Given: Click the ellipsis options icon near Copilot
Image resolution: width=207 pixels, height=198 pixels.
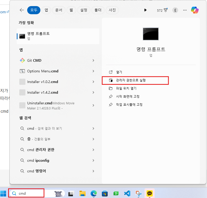Looking at the screenshot, I should [185, 10].
